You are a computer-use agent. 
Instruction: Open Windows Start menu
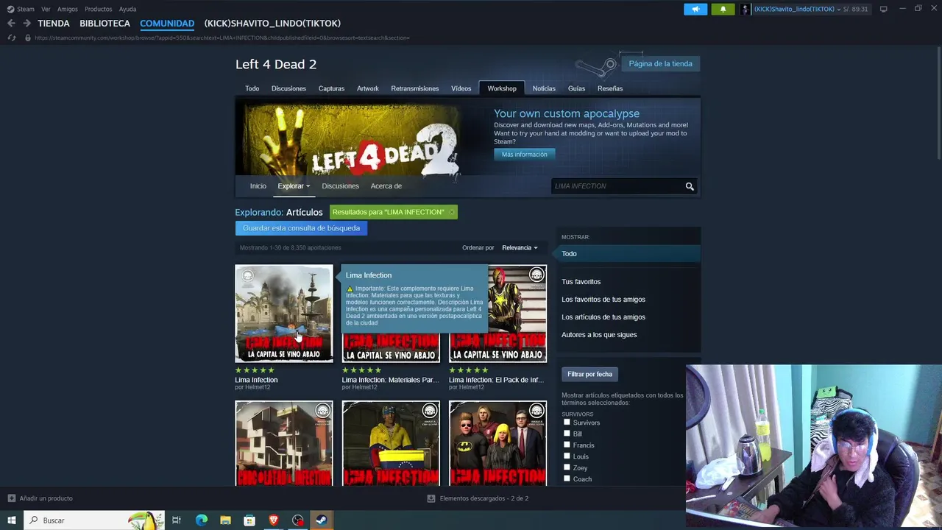click(x=11, y=520)
